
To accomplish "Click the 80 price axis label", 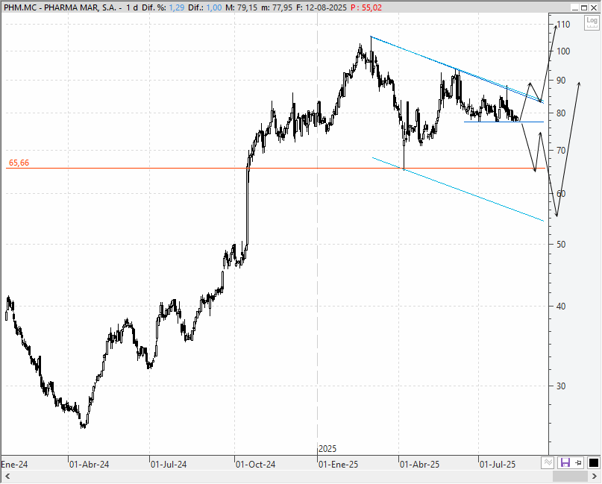I will [561, 113].
